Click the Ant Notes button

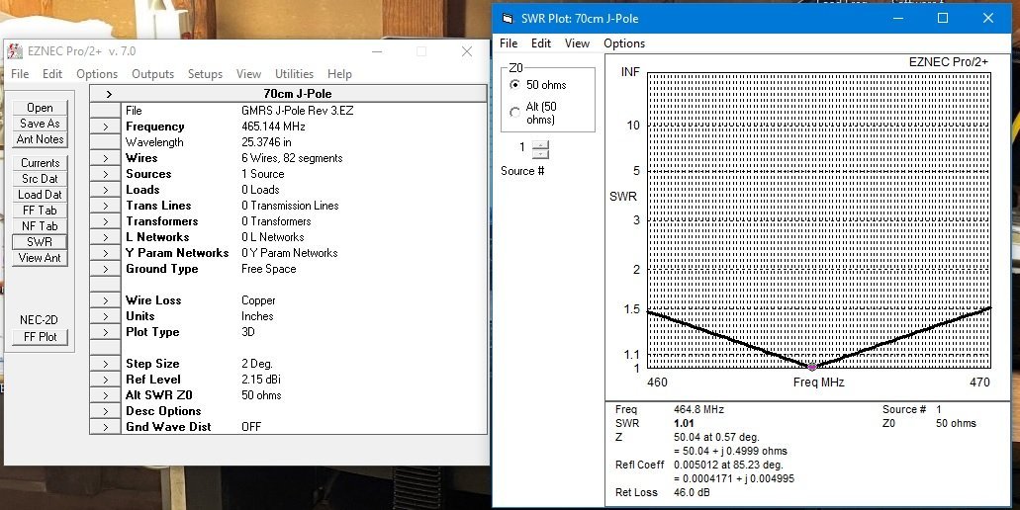pos(40,139)
